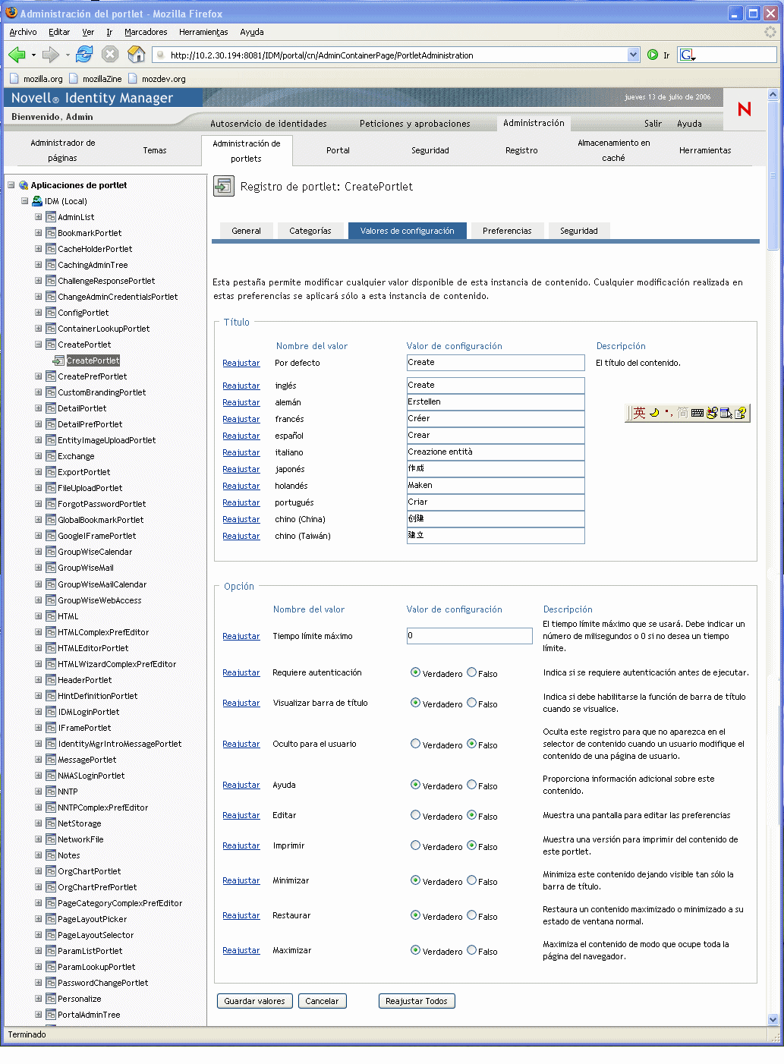
Task: Click the browser Forward arrow
Action: (x=50, y=55)
